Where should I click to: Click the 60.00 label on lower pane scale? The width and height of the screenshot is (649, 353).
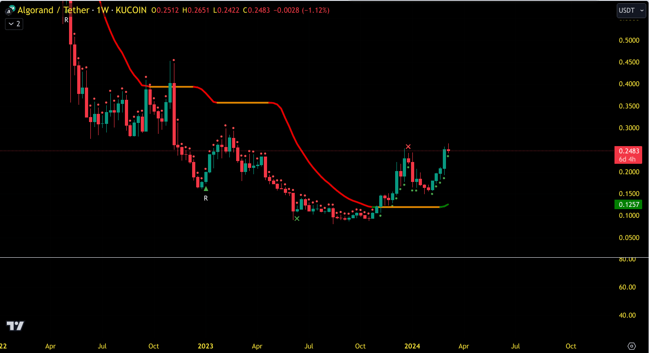coord(627,287)
